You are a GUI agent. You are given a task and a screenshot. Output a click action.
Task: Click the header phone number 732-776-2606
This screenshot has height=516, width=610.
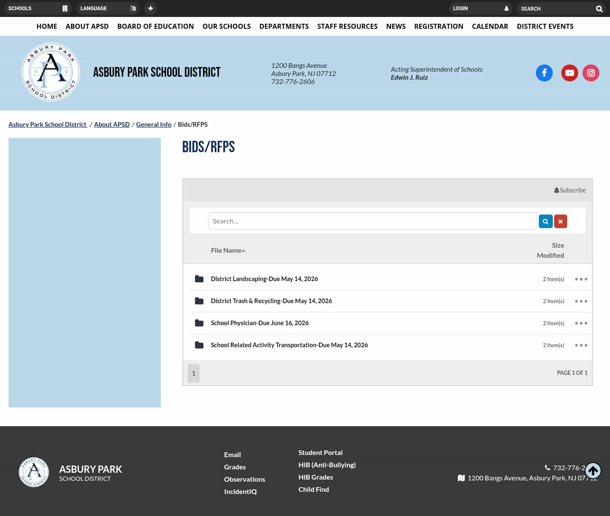(x=293, y=81)
